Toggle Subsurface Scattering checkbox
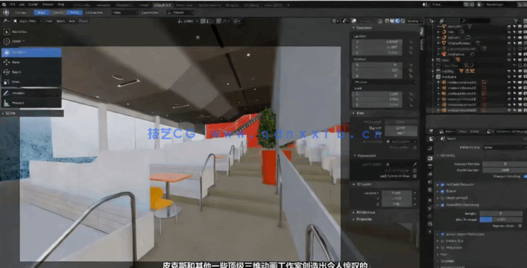 click(443, 205)
